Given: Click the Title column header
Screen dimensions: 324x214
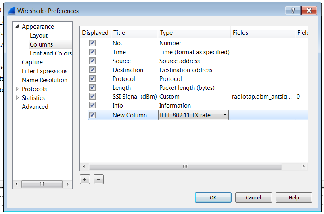Looking at the screenshot, I should (x=134, y=33).
